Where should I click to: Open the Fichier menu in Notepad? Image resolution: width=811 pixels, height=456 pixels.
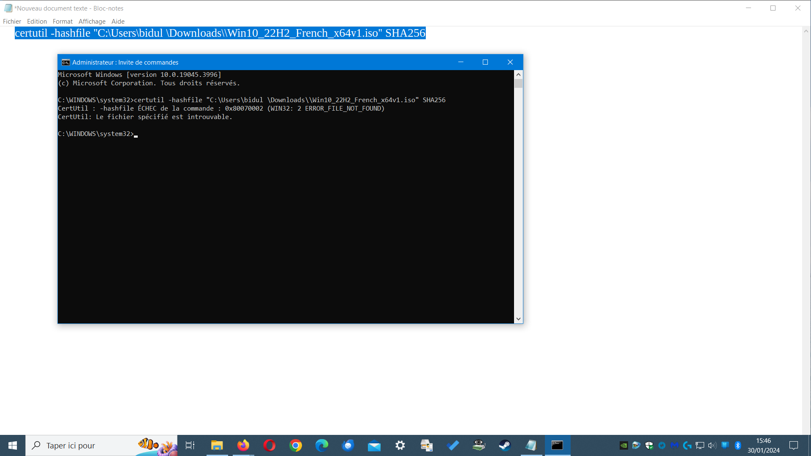point(12,22)
